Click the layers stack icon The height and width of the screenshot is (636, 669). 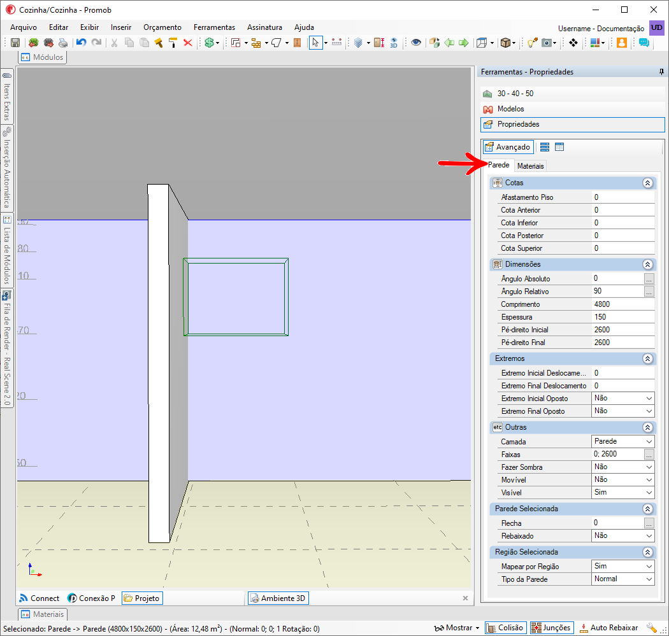point(358,43)
